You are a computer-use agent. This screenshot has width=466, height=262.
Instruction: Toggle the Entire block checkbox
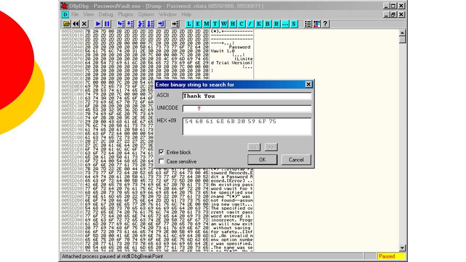pos(162,152)
